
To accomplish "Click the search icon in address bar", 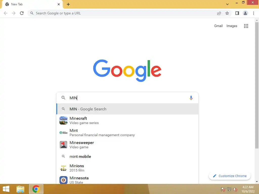I will [x=32, y=13].
